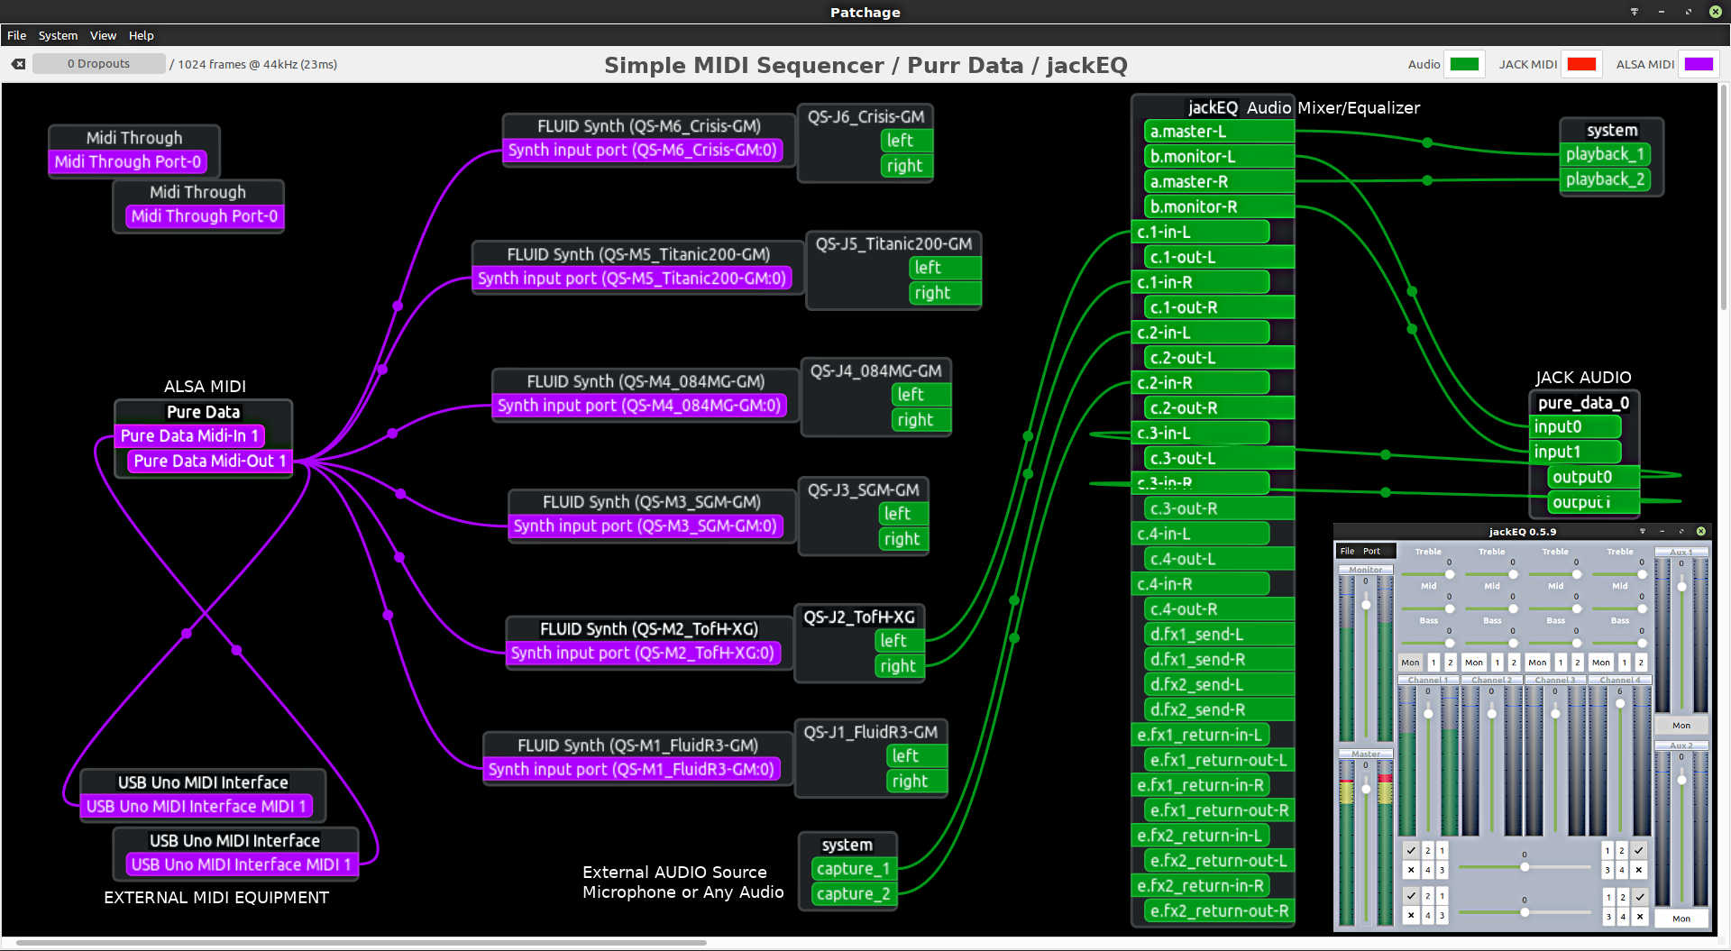Select system playback_1 port
Viewport: 1731px width, 951px height.
coord(1606,154)
